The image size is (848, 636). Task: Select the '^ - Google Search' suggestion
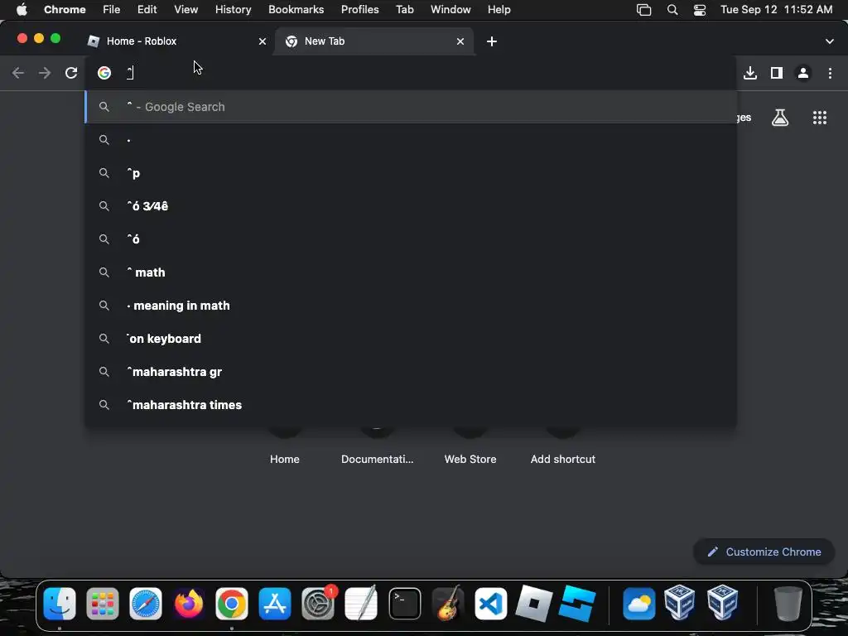(411, 107)
